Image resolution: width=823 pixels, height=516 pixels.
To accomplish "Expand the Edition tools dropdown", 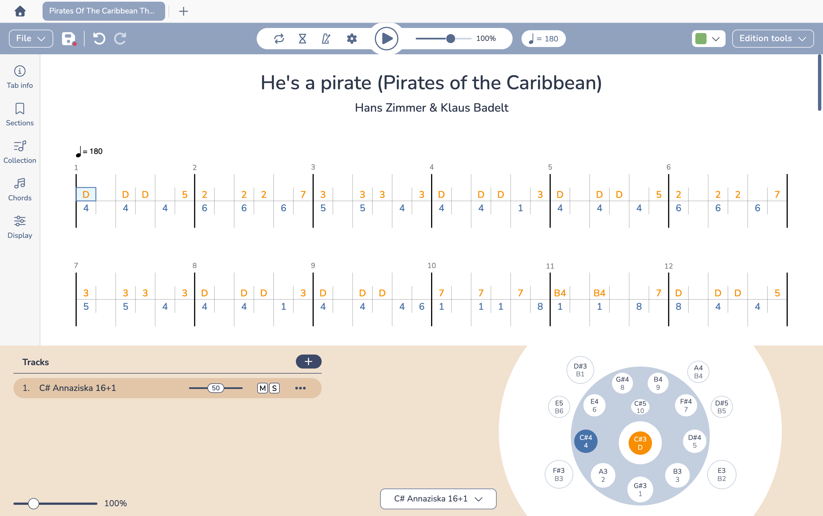I will click(x=773, y=39).
